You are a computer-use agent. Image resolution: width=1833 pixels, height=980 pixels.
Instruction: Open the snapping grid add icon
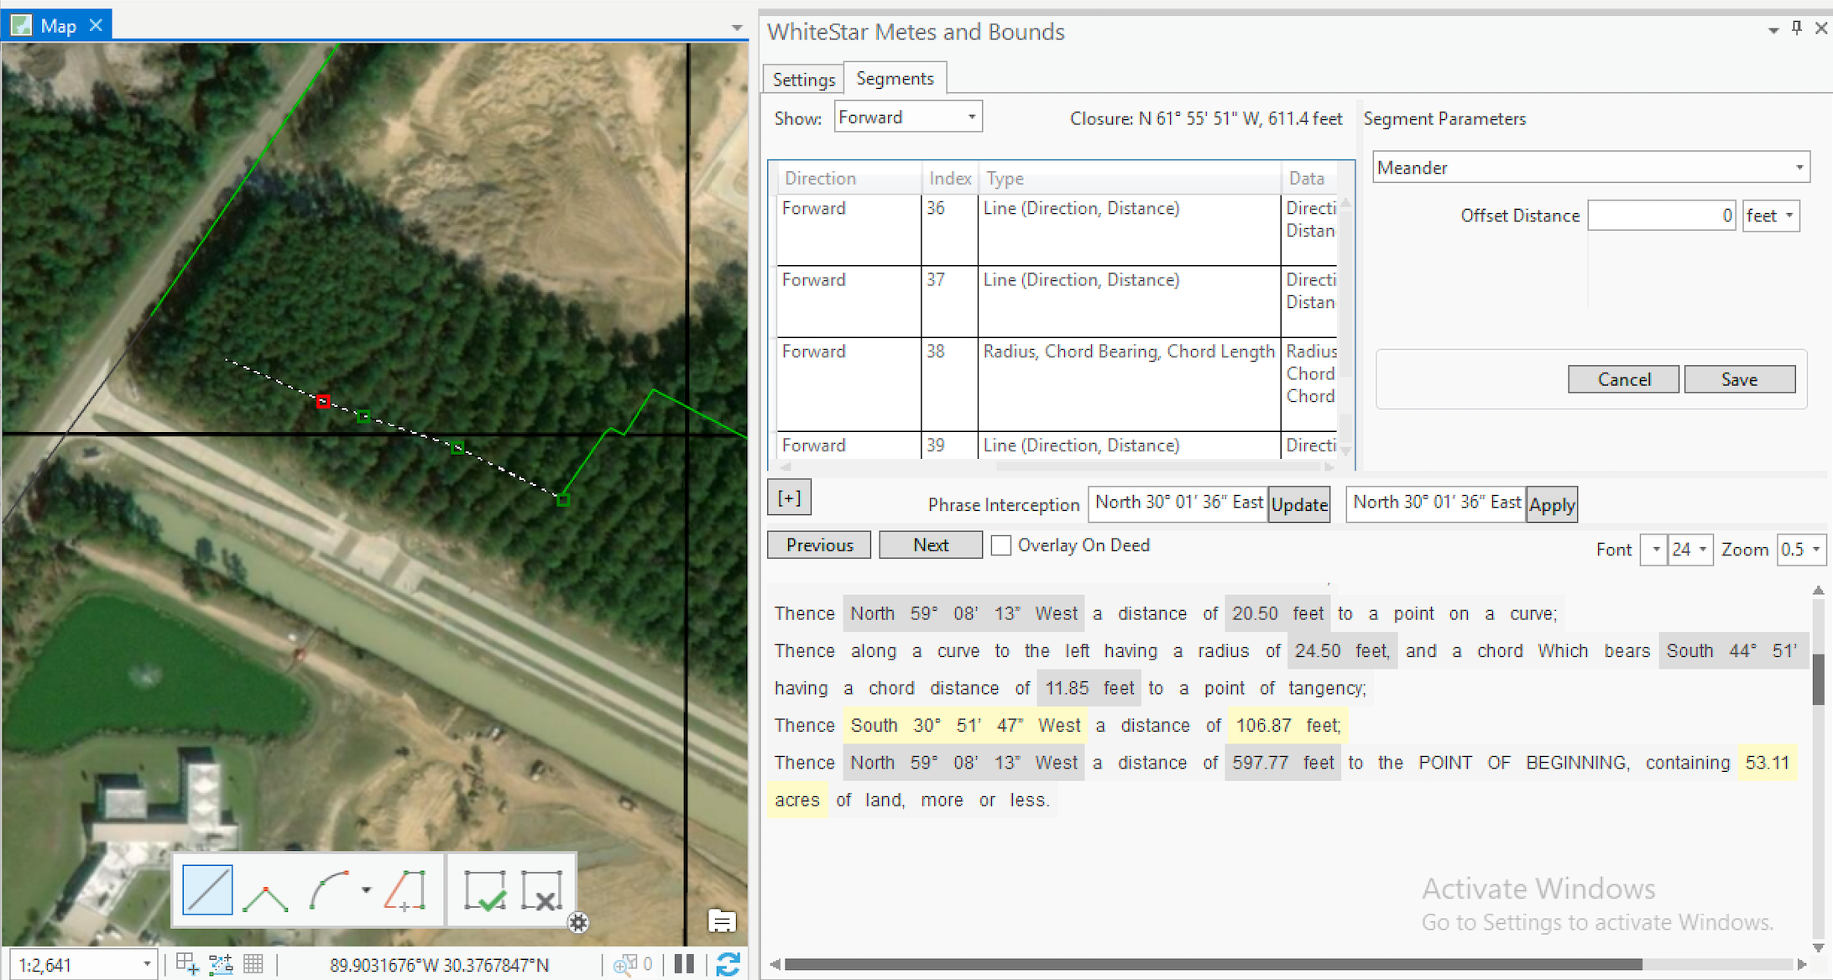(x=187, y=965)
